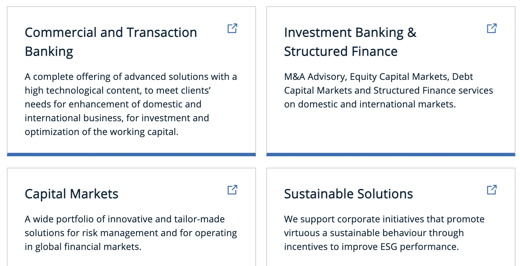Click the 'A complete offering of advanced solutions' description
This screenshot has width=520, height=266.
(x=131, y=104)
